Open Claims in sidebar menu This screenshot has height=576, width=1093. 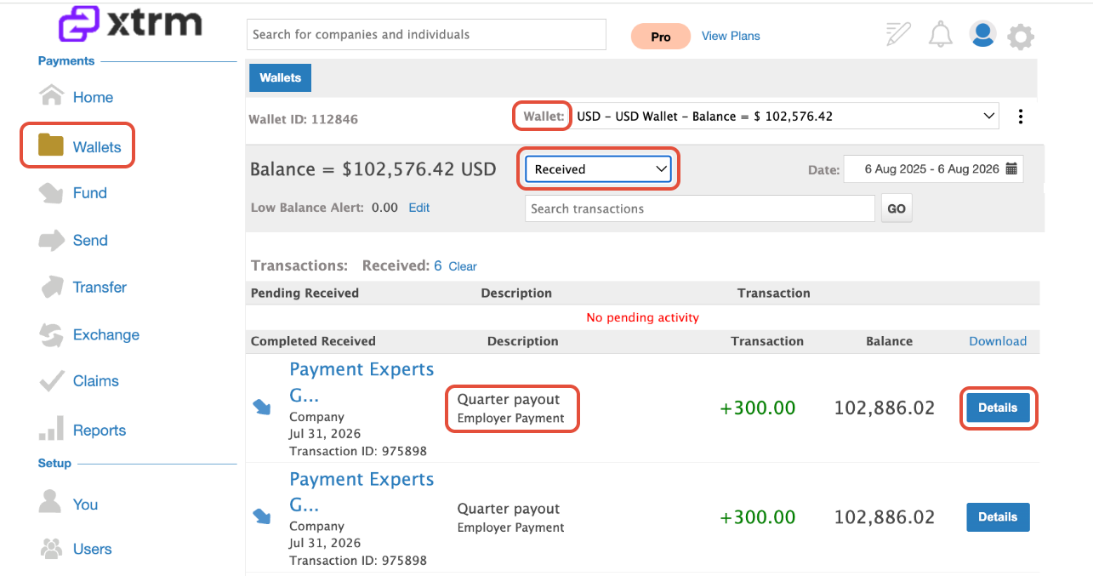click(x=96, y=381)
